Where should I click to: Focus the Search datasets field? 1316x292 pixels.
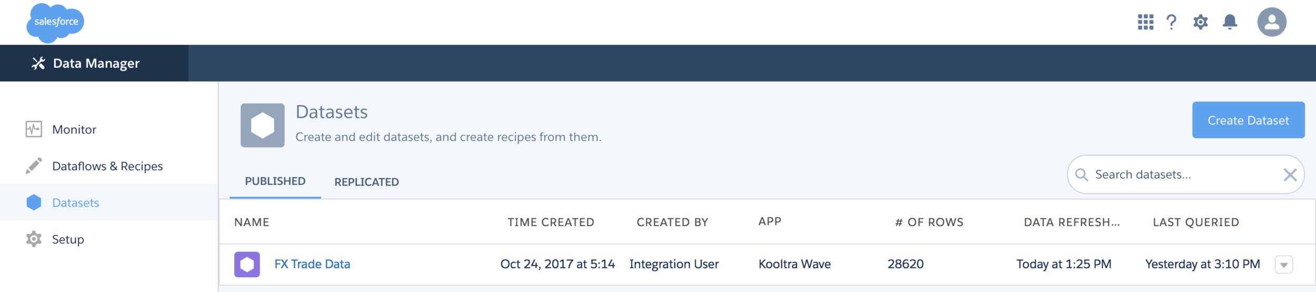(1185, 175)
